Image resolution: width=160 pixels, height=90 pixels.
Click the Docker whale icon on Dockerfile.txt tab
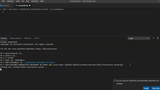(x=16, y=5)
